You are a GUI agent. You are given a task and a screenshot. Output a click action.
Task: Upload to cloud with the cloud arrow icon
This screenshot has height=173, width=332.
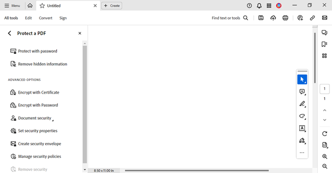[x=273, y=18]
